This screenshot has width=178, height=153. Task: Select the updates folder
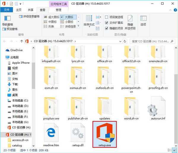[x=104, y=109]
